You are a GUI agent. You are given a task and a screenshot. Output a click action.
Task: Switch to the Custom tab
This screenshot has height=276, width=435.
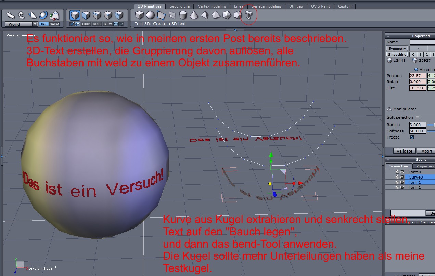coord(345,6)
